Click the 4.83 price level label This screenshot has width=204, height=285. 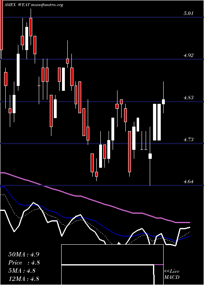pyautogui.click(x=188, y=97)
